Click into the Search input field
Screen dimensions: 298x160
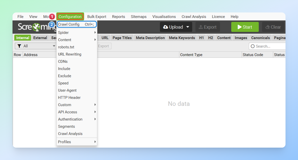click(x=269, y=46)
